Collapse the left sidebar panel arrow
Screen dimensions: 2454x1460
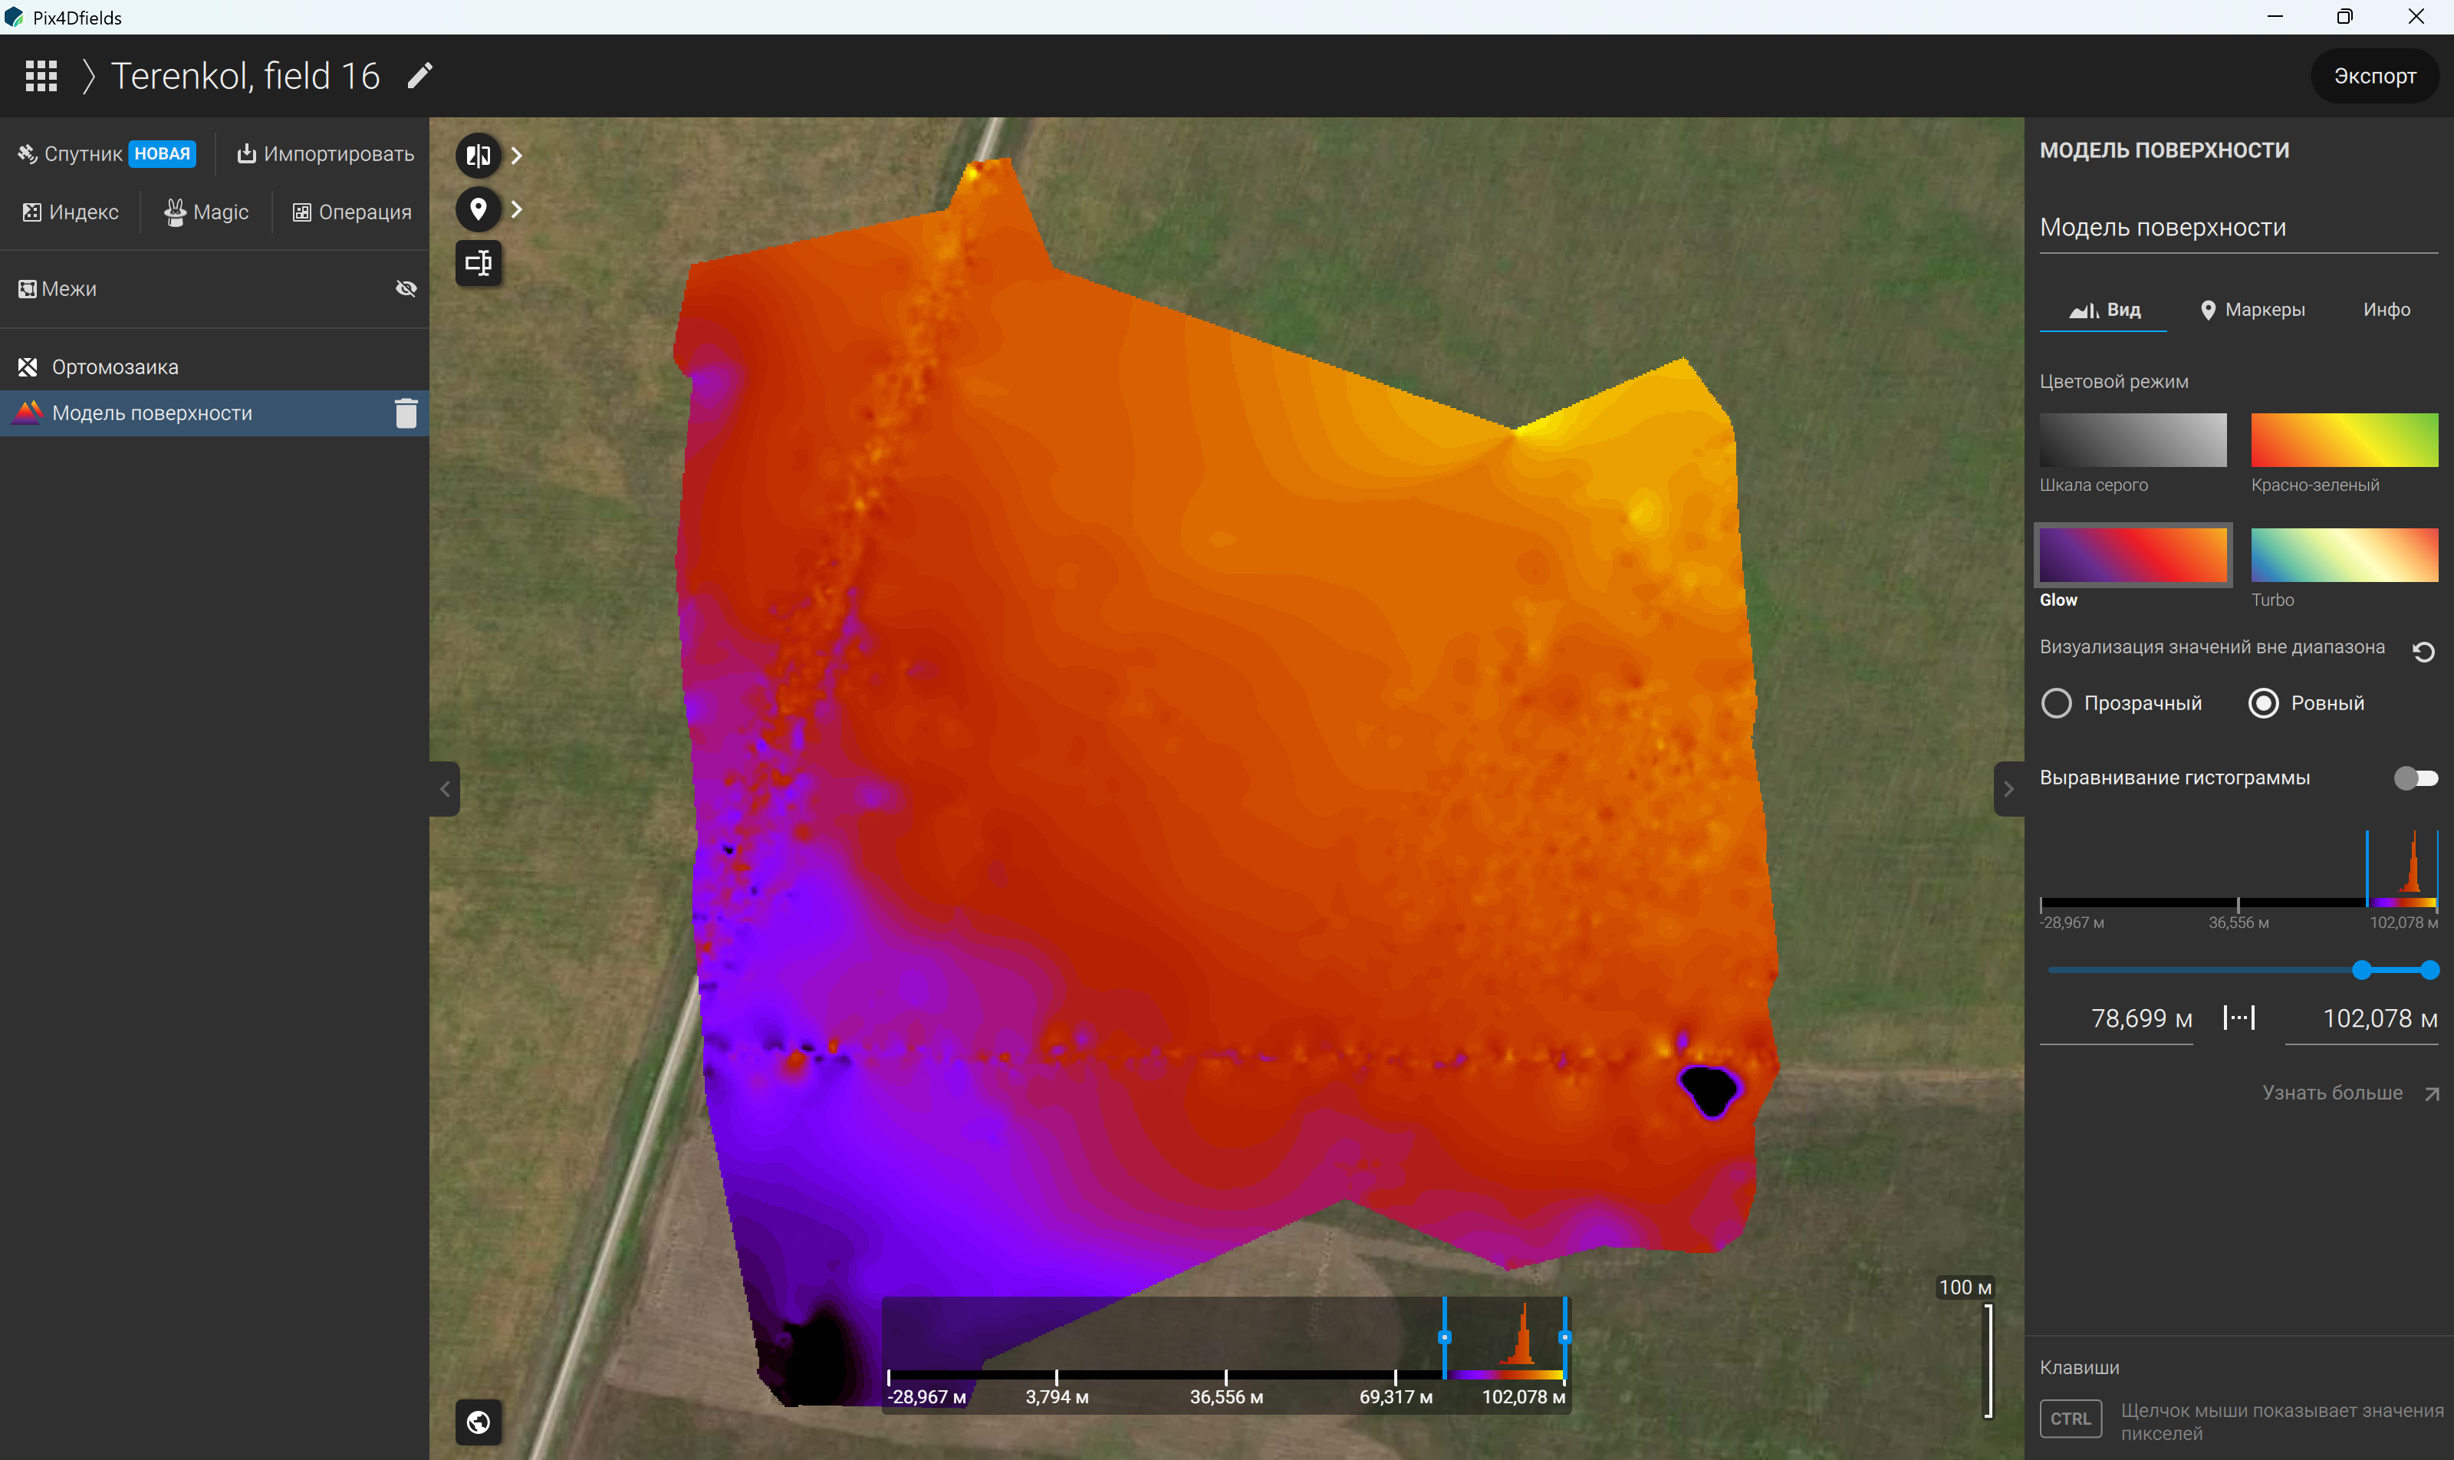tap(445, 788)
